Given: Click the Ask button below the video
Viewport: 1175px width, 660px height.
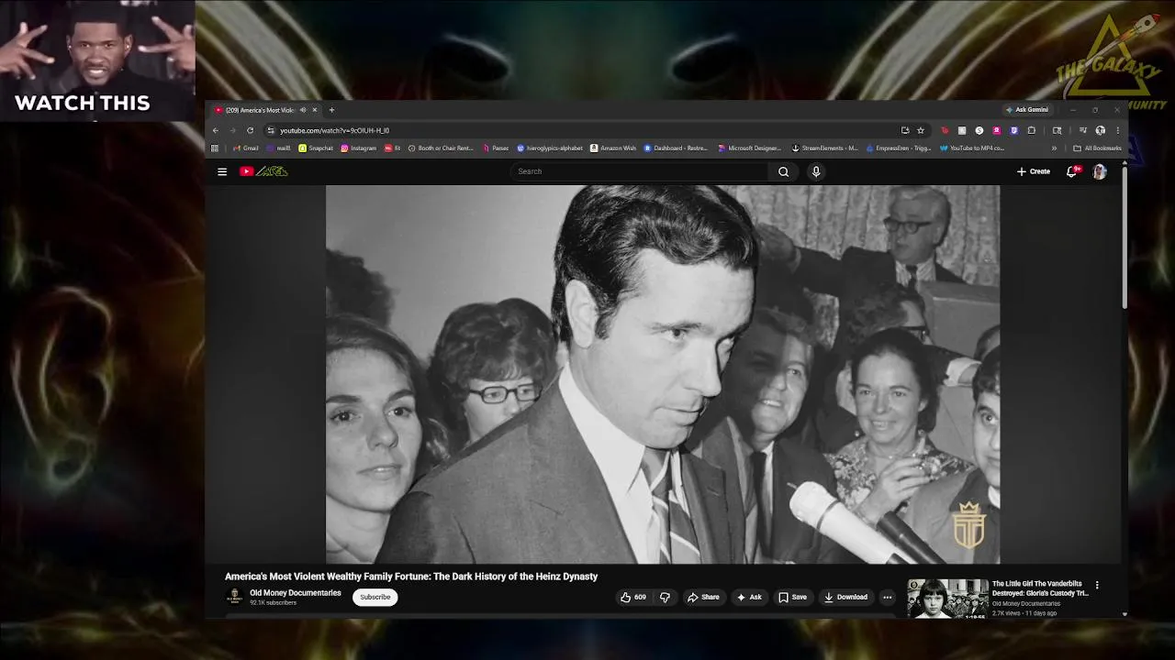Looking at the screenshot, I should pyautogui.click(x=749, y=597).
